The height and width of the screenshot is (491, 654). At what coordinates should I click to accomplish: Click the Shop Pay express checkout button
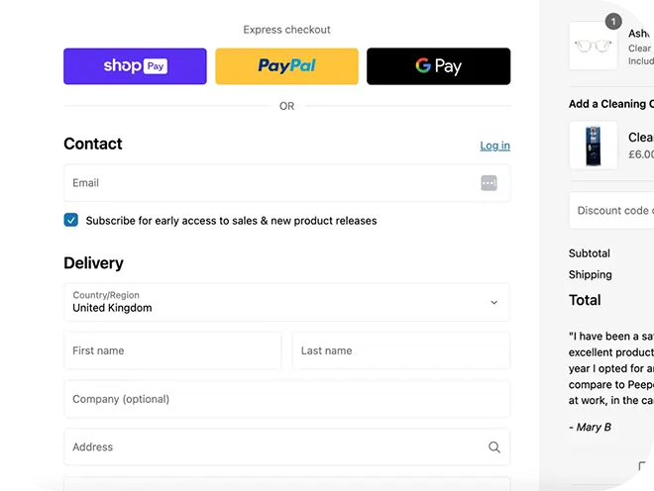(x=135, y=66)
